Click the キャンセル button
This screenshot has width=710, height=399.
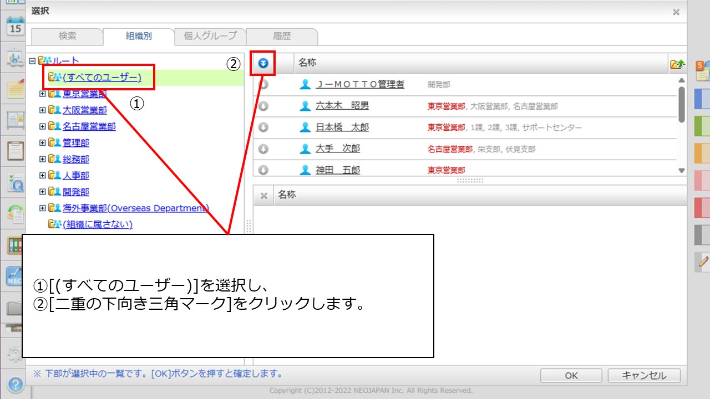(644, 376)
